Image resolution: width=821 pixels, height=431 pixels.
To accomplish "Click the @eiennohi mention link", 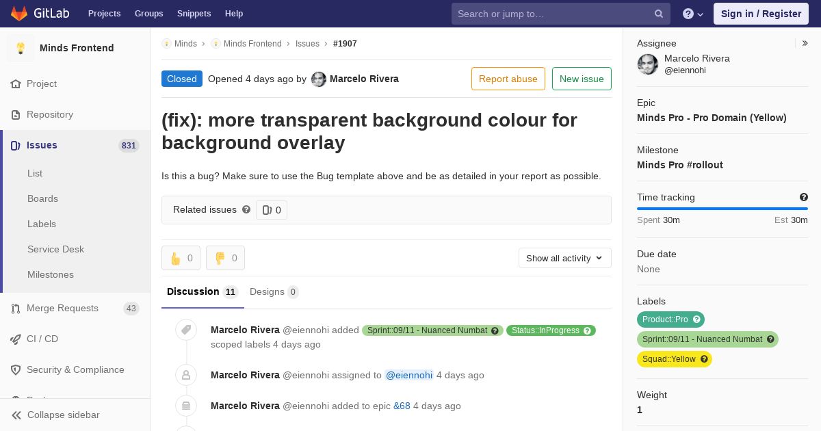I will 409,375.
